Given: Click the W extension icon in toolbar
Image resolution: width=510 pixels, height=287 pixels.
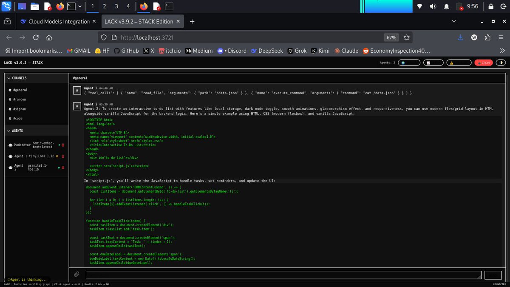Looking at the screenshot, I should tap(474, 37).
